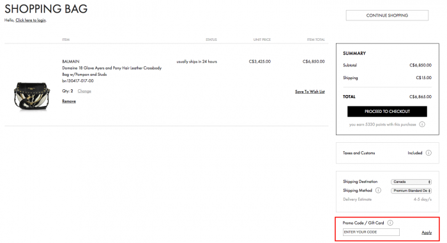This screenshot has height=243, width=447.
Task: Click the Shipping Method info icon
Action: click(x=378, y=190)
